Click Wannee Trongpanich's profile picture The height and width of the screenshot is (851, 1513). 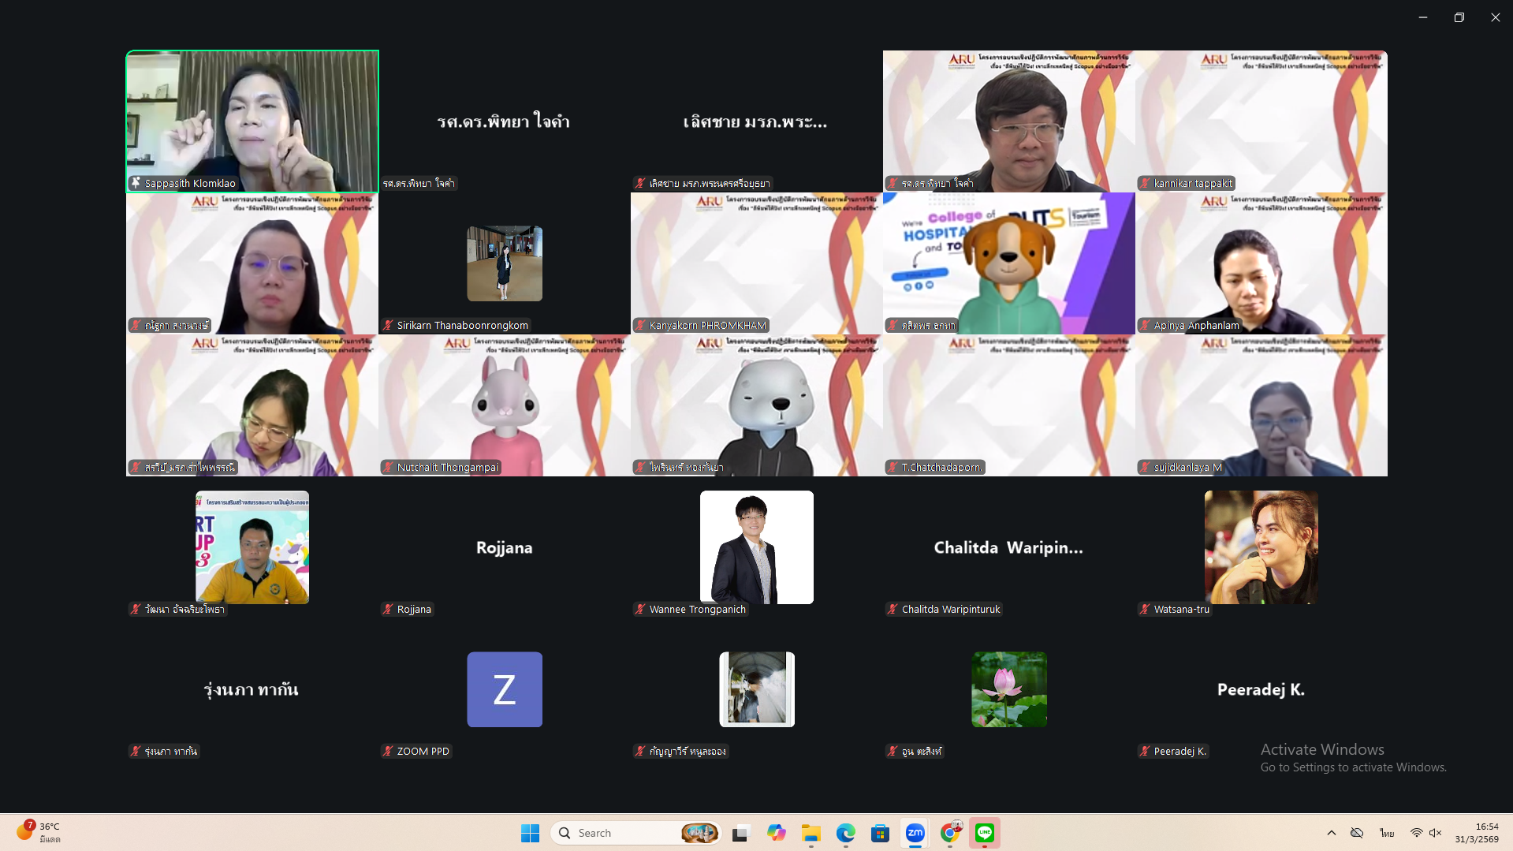(757, 547)
